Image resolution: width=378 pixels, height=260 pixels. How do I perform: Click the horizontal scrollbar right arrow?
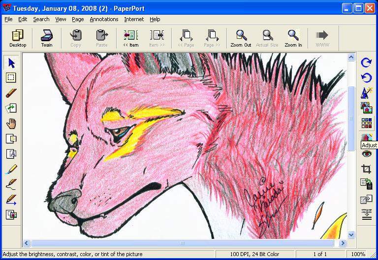(x=343, y=243)
